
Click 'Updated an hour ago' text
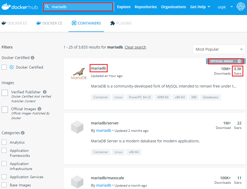pos(107,76)
